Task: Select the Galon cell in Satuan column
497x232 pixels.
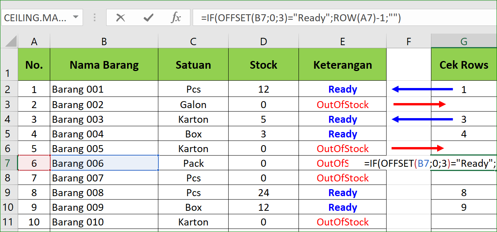Action: point(193,105)
